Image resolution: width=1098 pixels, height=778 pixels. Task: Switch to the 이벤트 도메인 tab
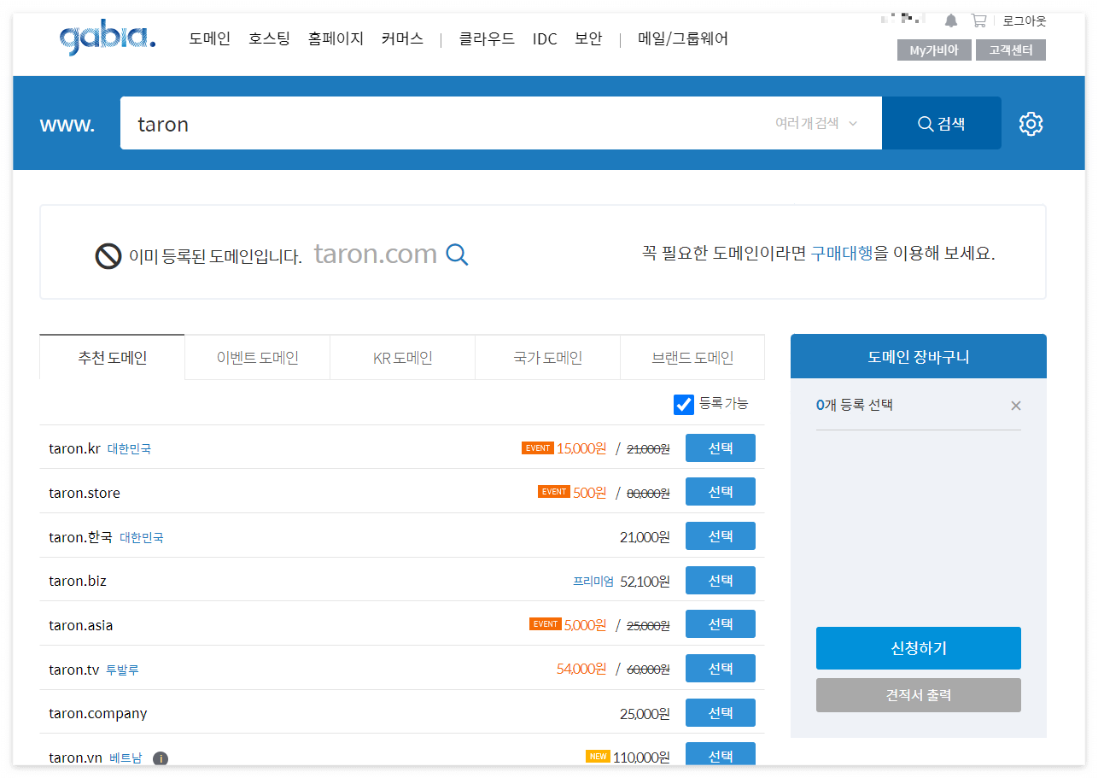point(257,357)
